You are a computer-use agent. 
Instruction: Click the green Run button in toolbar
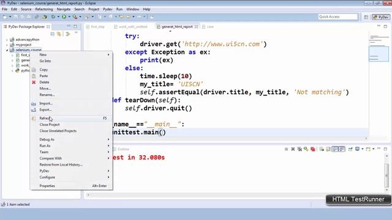coord(64,16)
